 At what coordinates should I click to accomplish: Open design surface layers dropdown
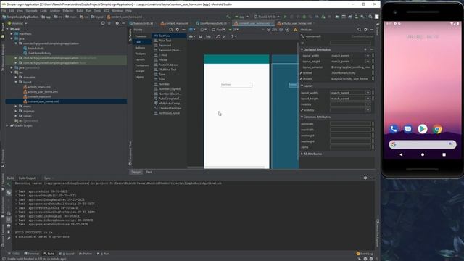point(192,30)
